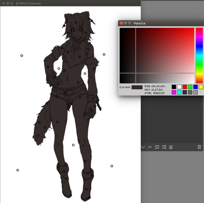Screen dimensions: 204x203
Task: Click the import palette icon
Action: coord(157,147)
